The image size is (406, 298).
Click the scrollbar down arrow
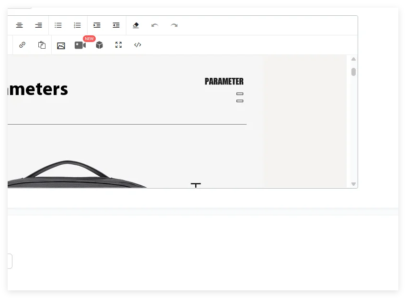click(x=353, y=184)
